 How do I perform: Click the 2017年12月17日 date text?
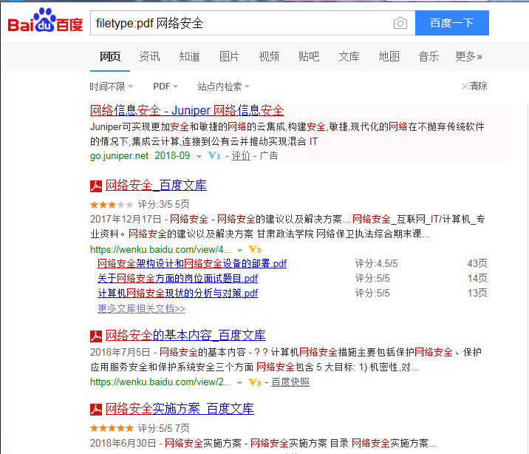[126, 219]
